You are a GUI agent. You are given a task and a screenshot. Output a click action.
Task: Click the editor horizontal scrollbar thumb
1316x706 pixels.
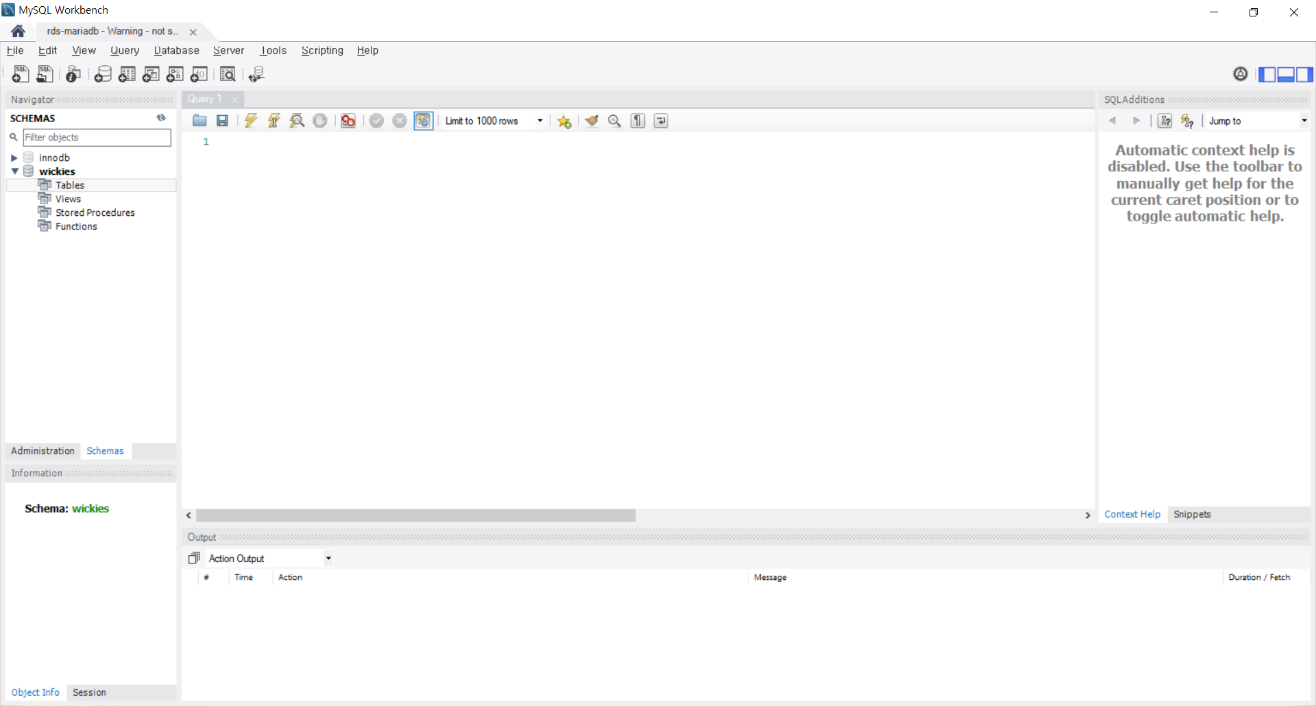415,515
